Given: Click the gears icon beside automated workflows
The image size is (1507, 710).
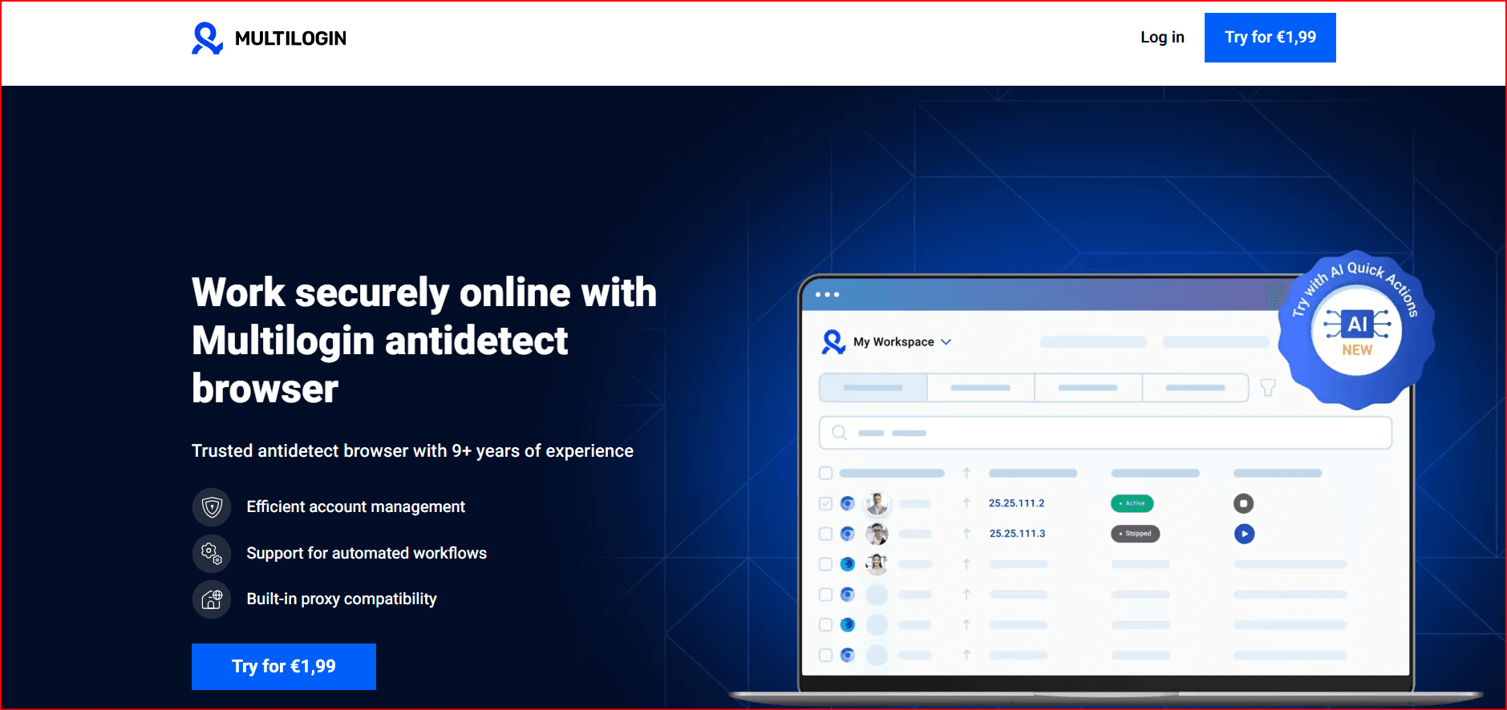Looking at the screenshot, I should pyautogui.click(x=212, y=553).
